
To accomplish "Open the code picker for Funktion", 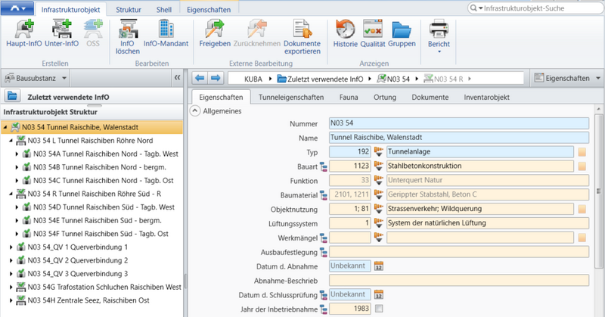I will pyautogui.click(x=379, y=180).
